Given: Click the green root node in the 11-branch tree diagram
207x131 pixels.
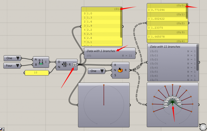Looking at the screenshot, I should pos(173,105).
